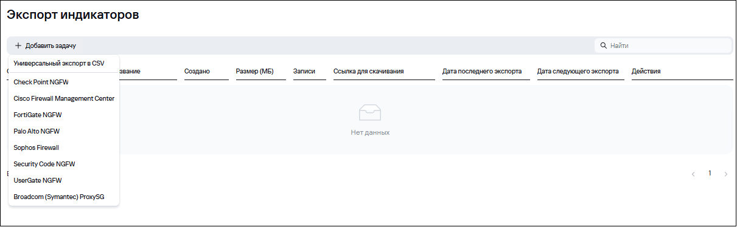Click the magnifier icon in search box

point(604,46)
